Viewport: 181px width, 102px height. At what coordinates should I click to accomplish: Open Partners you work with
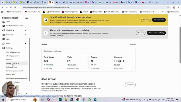[15, 71]
